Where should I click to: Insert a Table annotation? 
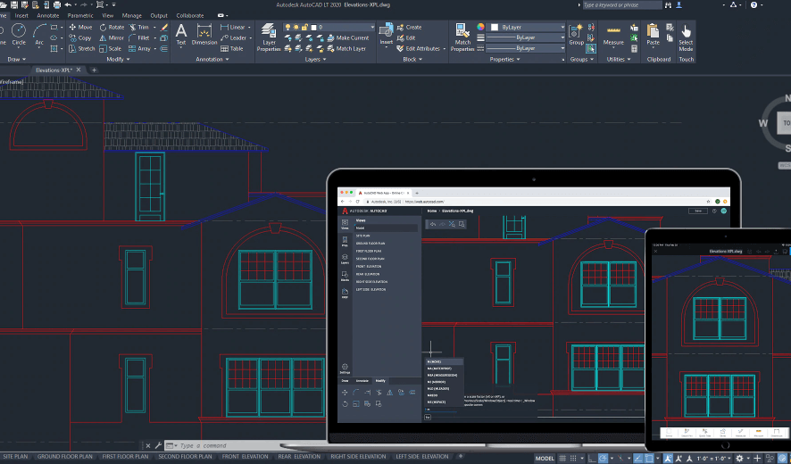pos(232,49)
